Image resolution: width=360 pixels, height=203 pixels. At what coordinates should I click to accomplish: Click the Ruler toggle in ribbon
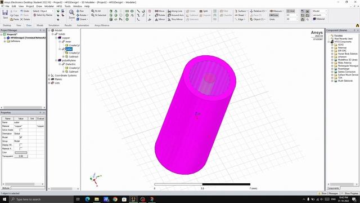click(274, 15)
